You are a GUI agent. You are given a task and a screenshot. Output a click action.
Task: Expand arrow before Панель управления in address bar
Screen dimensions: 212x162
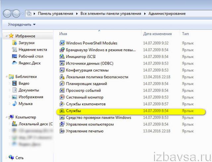[x=34, y=14]
